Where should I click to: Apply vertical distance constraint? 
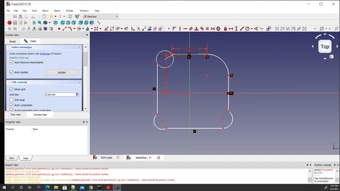click(x=236, y=29)
